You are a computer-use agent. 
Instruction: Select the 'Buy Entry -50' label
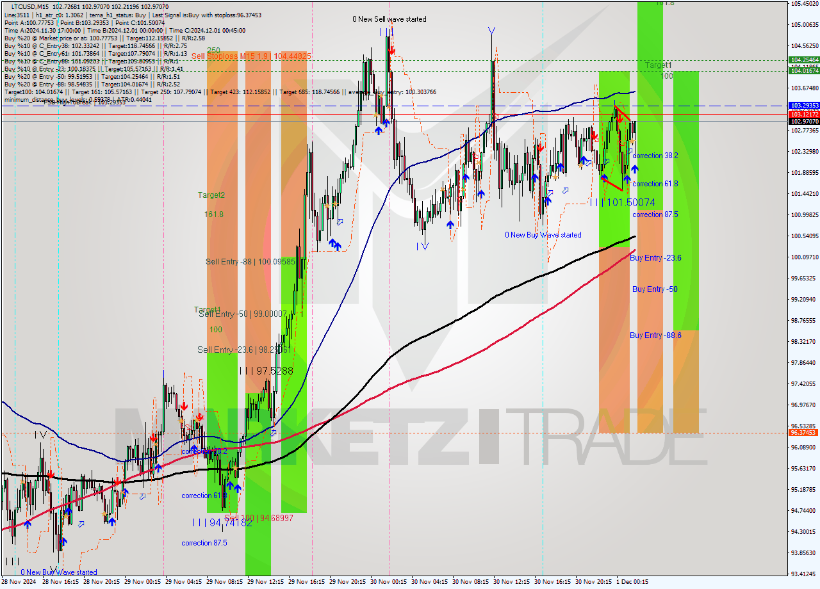(x=655, y=289)
